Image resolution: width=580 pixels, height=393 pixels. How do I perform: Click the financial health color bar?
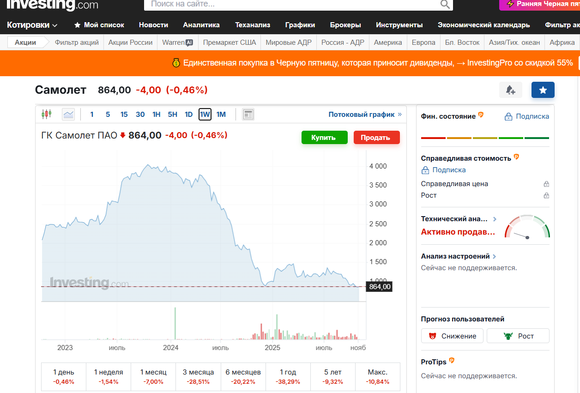485,138
